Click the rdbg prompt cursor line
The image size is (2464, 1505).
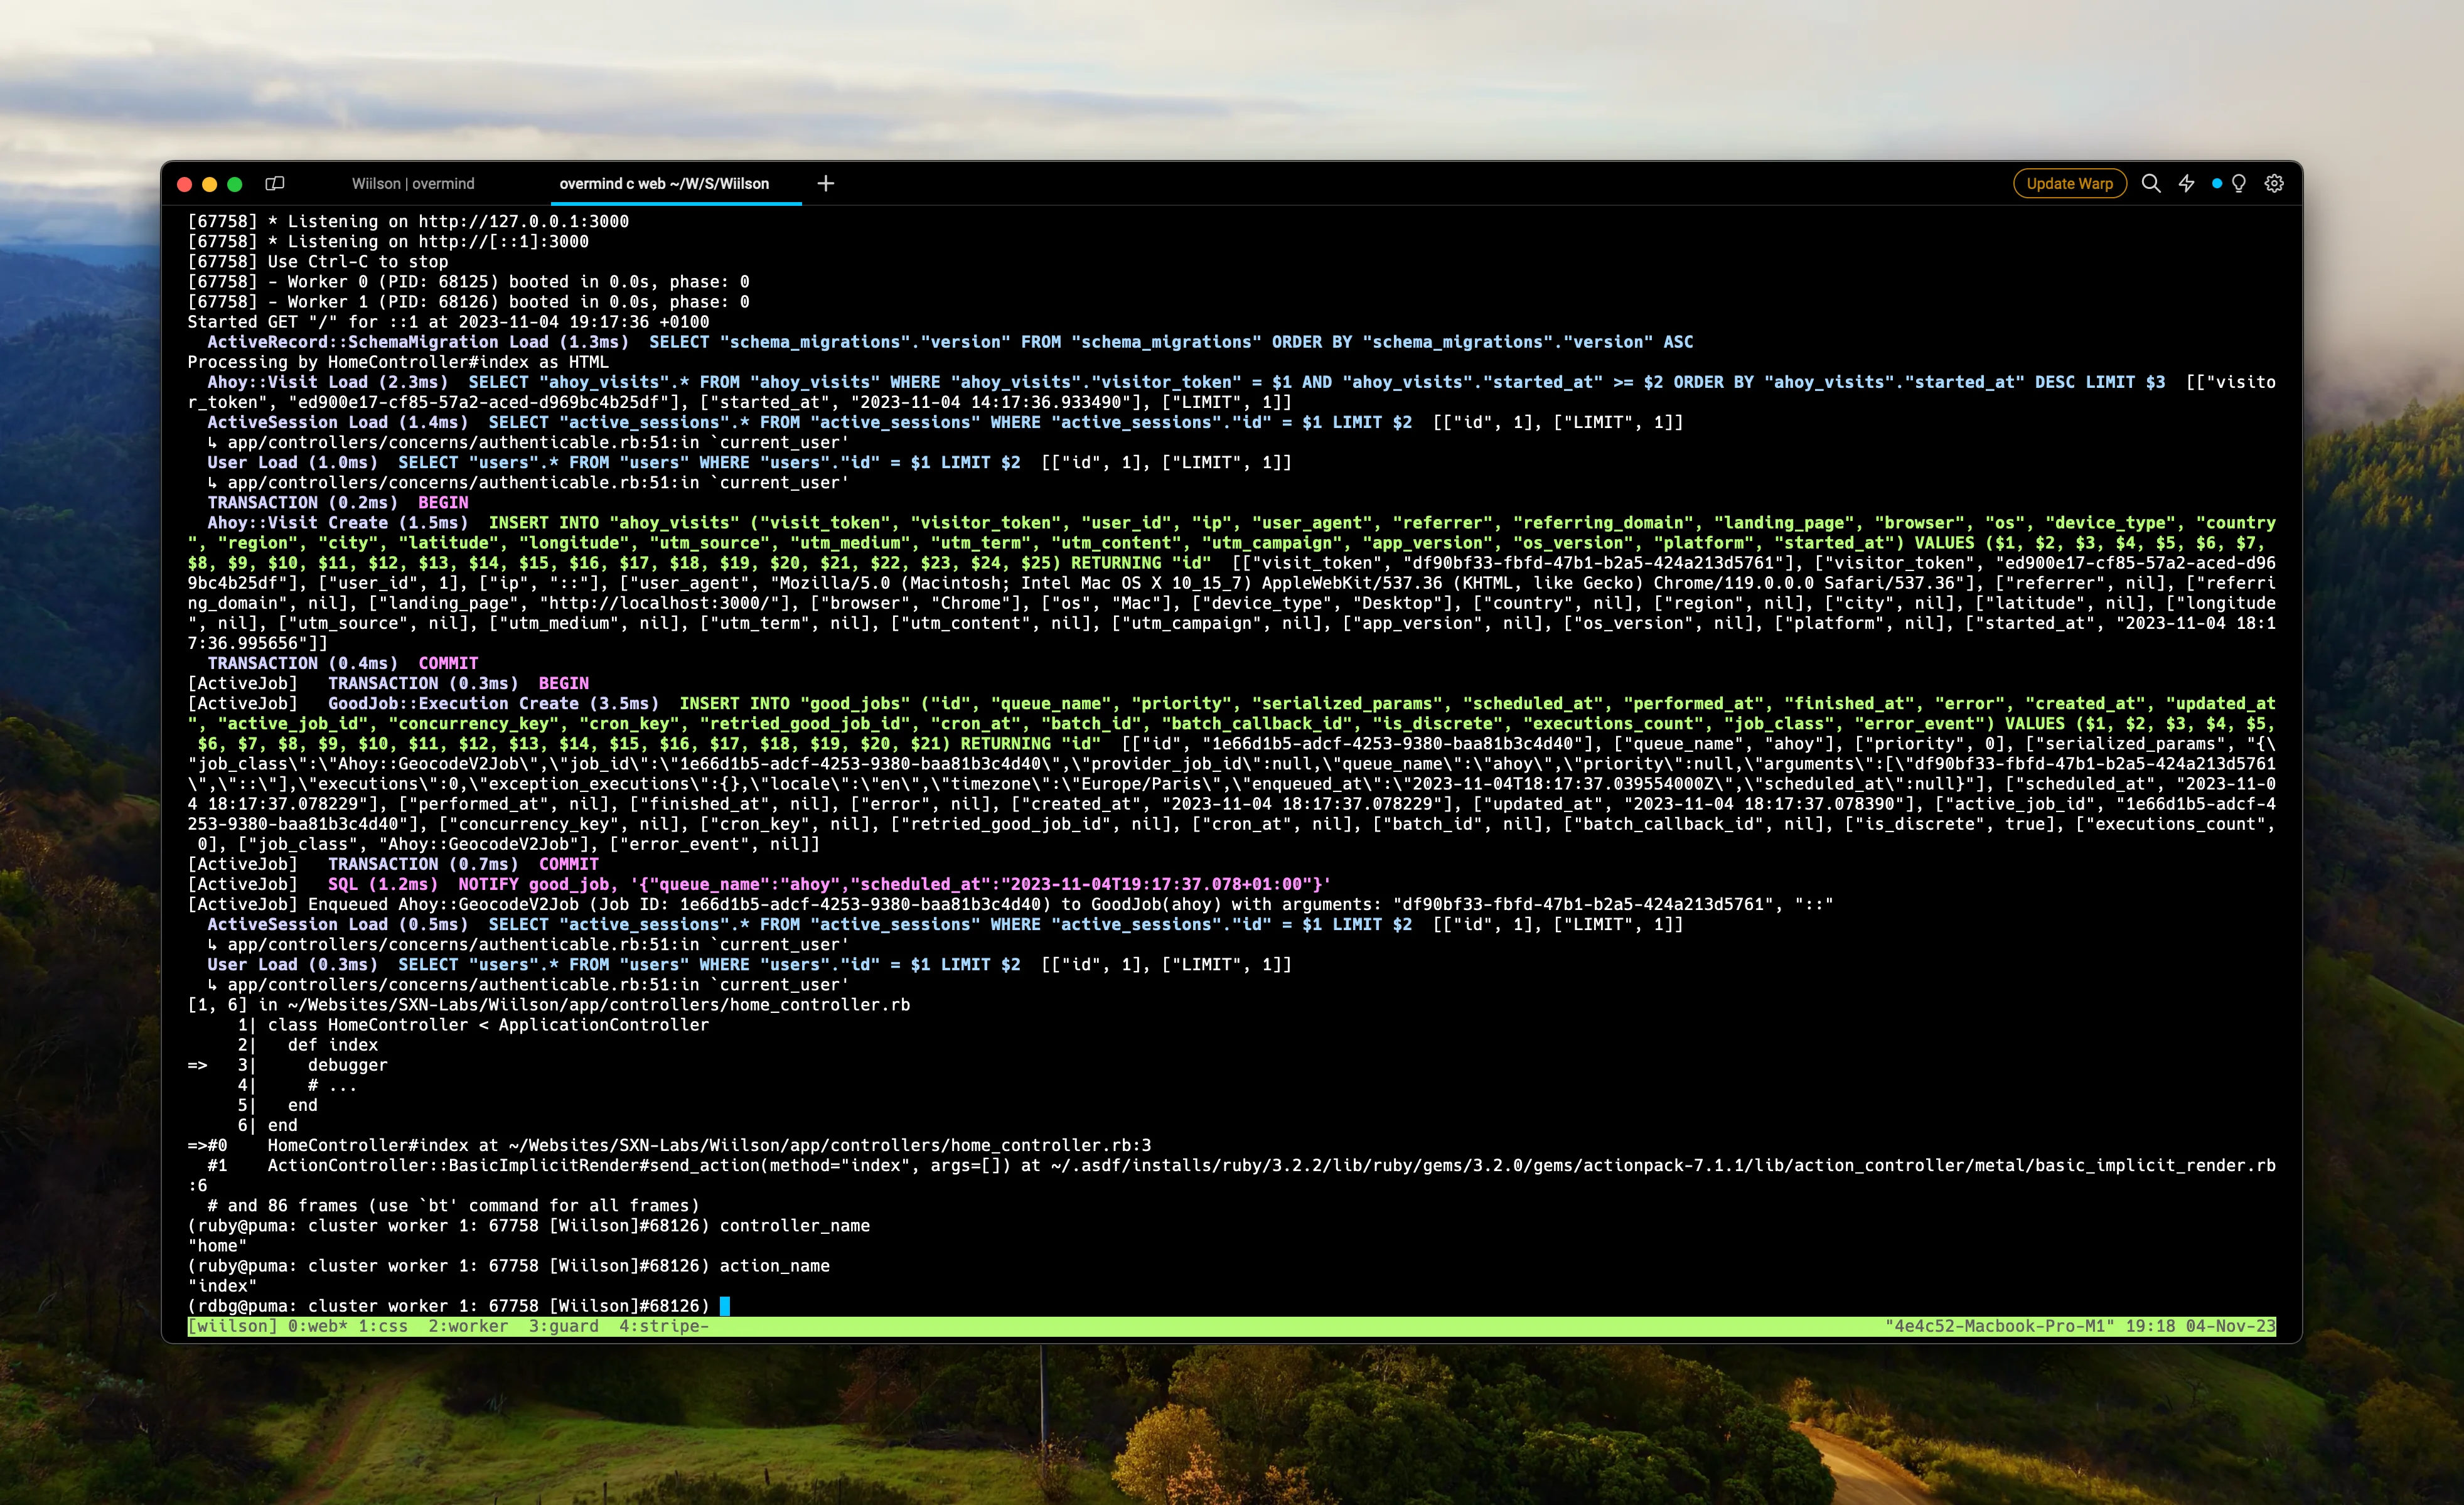458,1306
